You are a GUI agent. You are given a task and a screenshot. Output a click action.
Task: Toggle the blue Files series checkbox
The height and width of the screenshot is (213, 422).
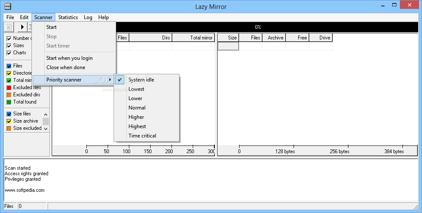pos(9,66)
